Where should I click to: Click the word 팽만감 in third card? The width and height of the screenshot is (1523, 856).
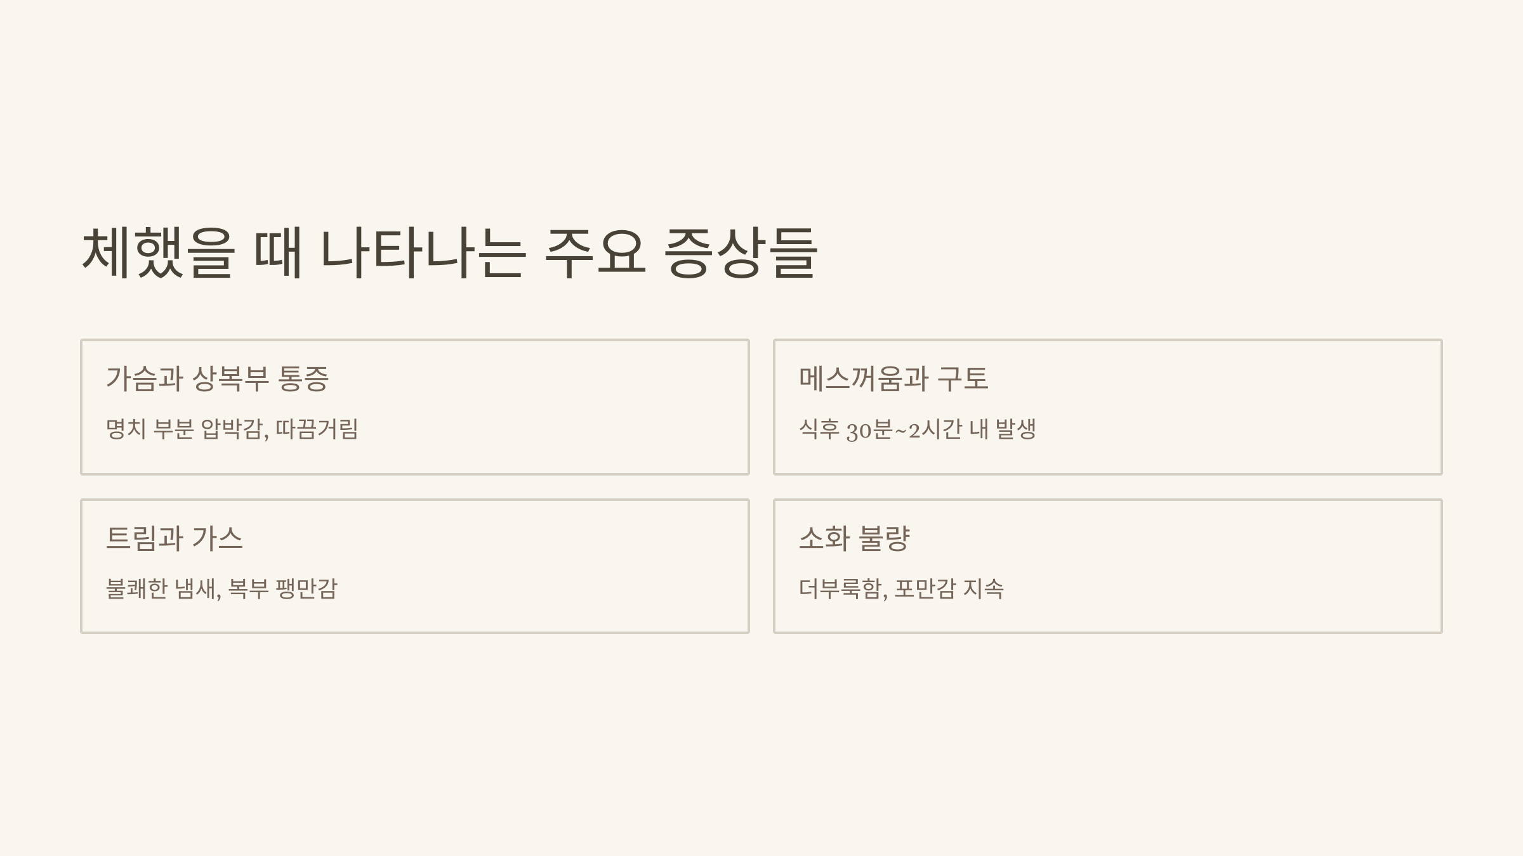[307, 589]
